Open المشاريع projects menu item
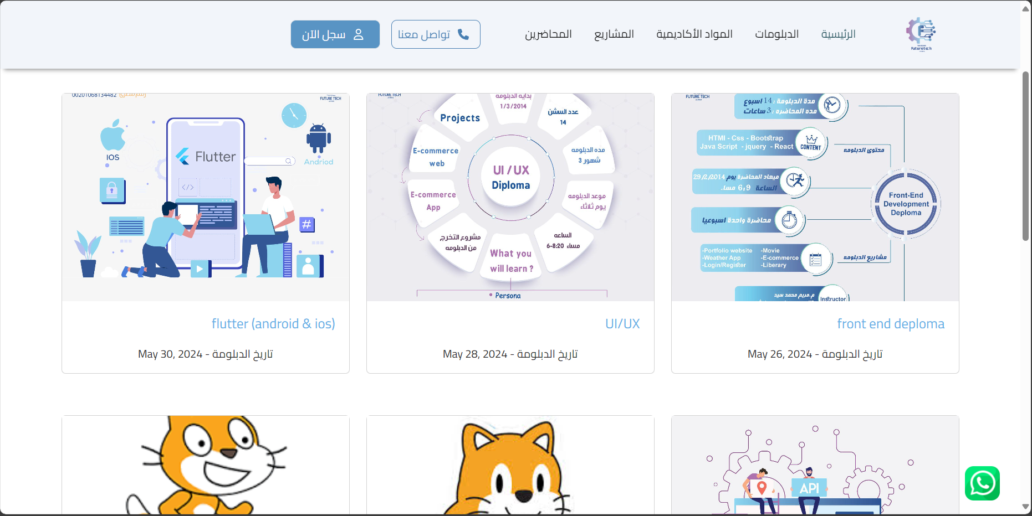Screen dimensions: 1032x516 (614, 34)
